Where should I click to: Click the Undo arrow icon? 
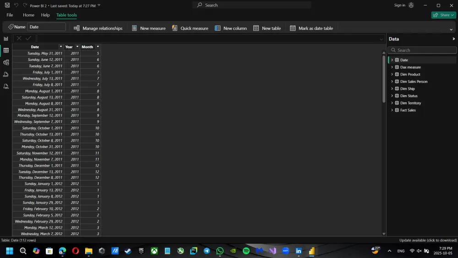16,5
